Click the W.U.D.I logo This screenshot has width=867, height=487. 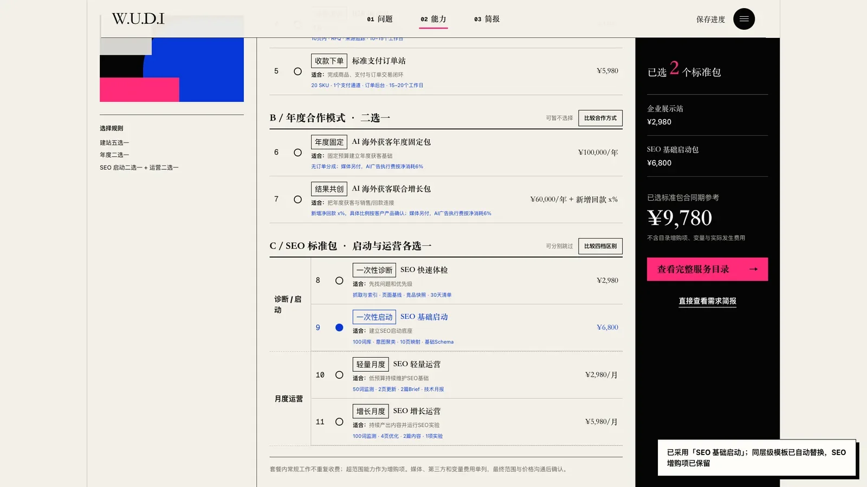[x=138, y=19]
